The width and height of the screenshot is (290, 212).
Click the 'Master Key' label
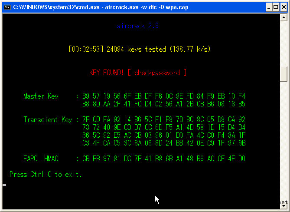point(41,96)
